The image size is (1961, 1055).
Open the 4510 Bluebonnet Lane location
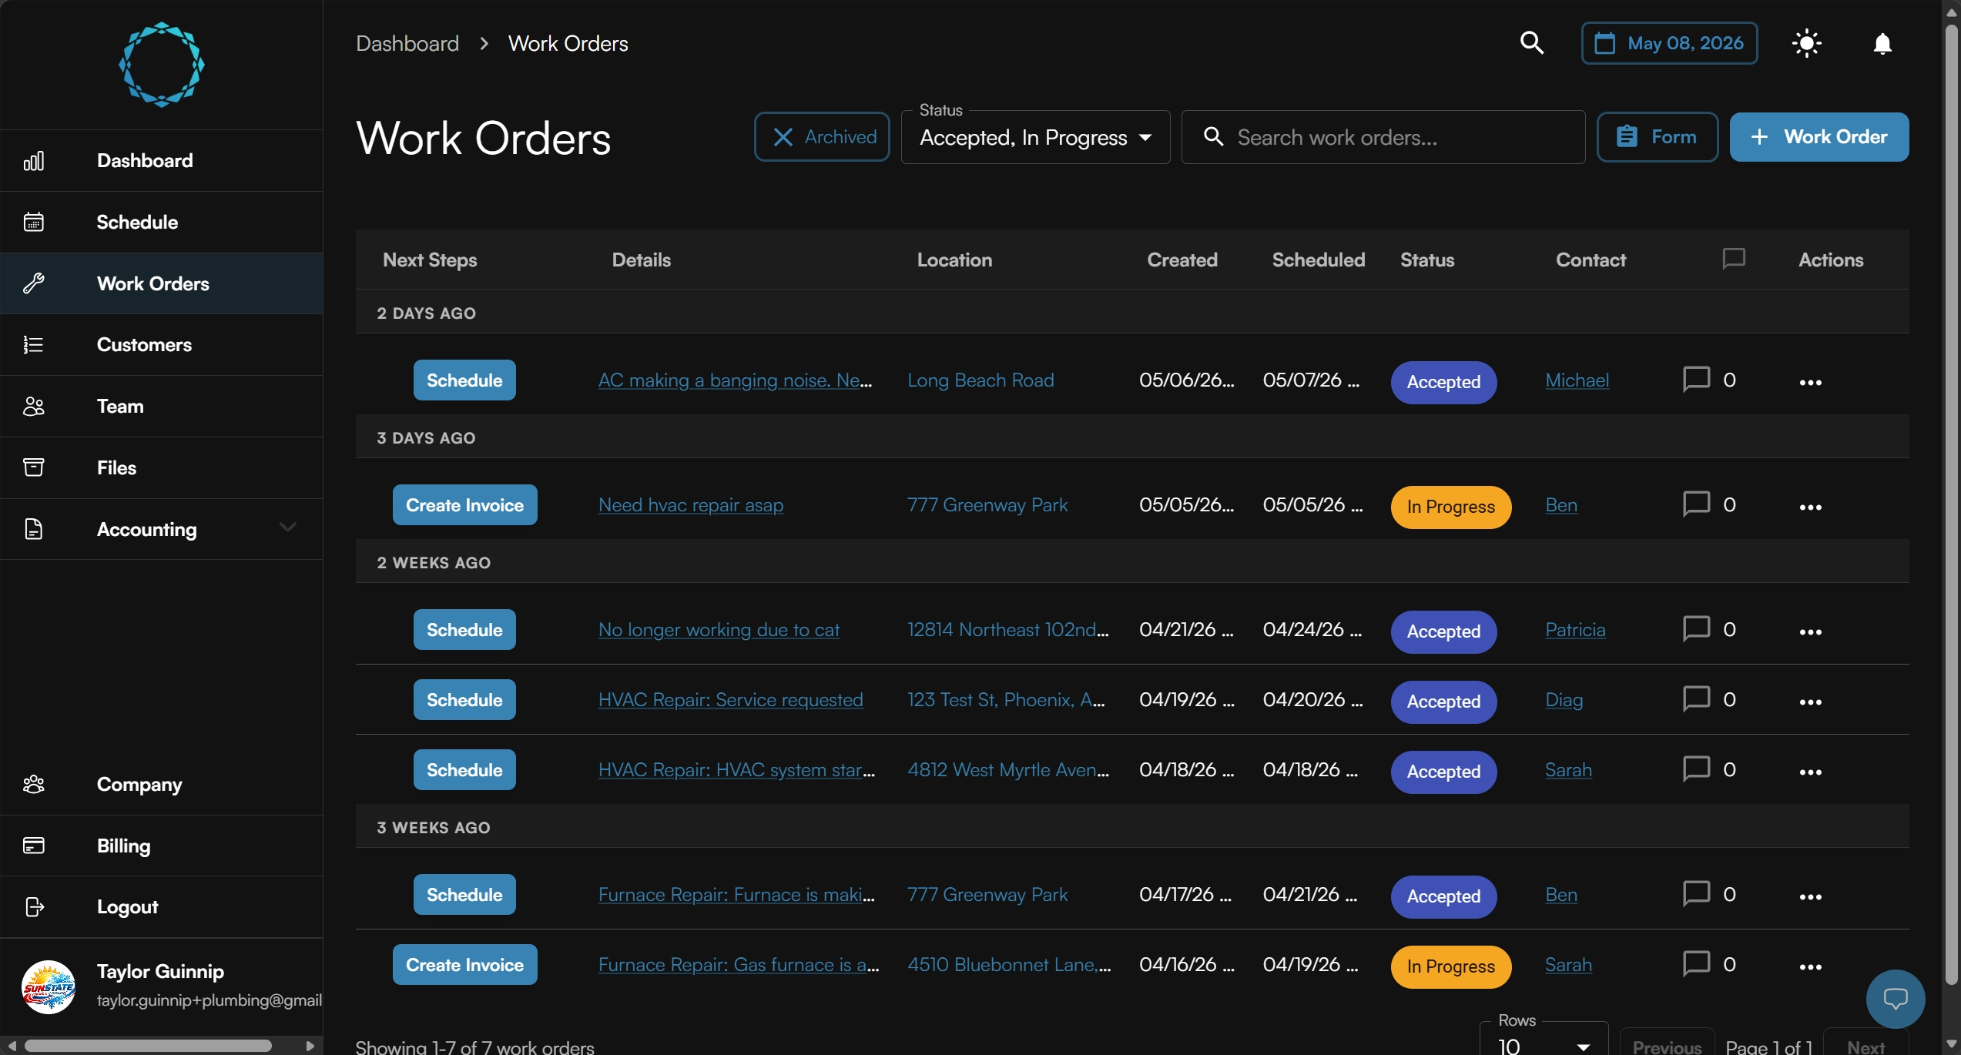[1009, 965]
